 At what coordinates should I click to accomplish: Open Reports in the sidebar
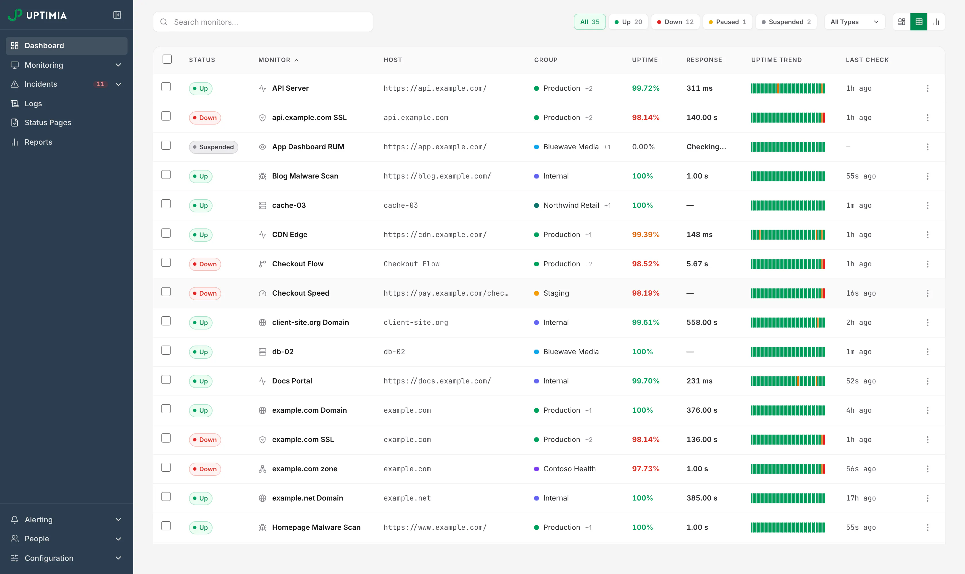[67, 142]
